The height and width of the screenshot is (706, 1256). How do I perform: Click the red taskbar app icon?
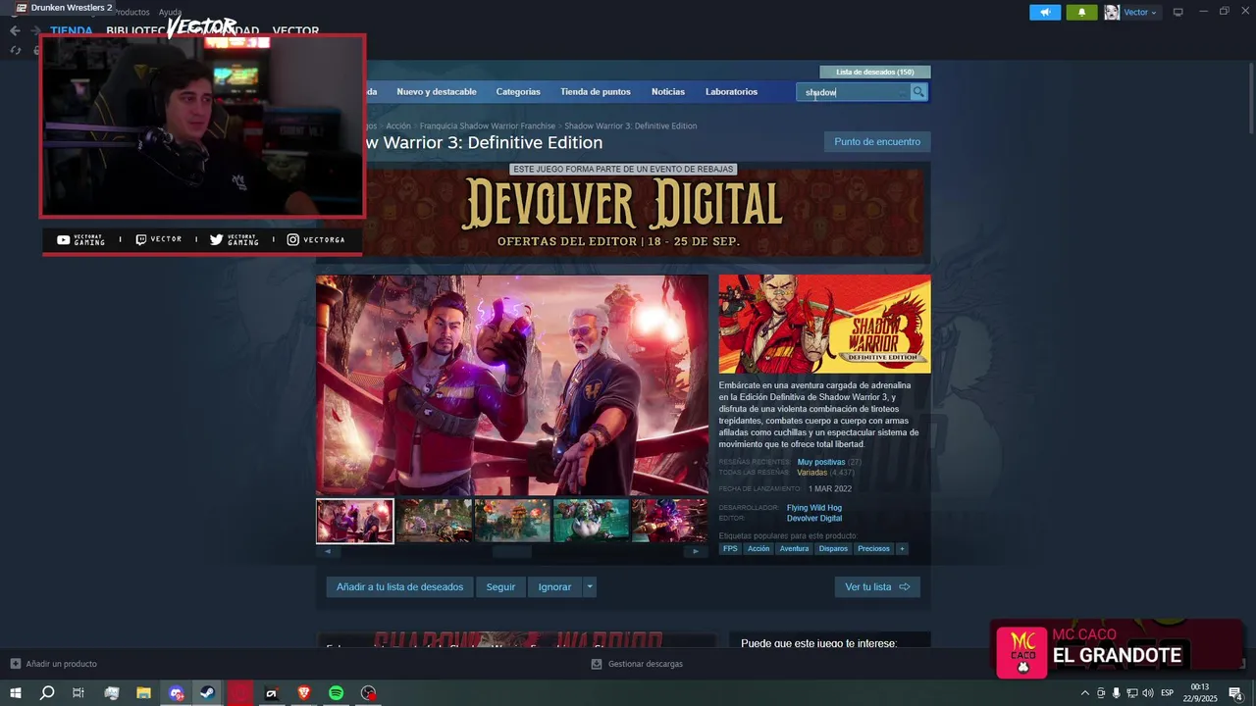[x=239, y=693]
